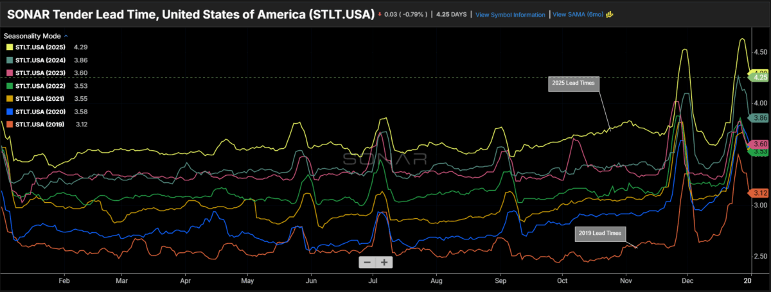Screen dimensions: 771x292
Task: Click the red down-arrow change indicator
Action: (x=380, y=14)
